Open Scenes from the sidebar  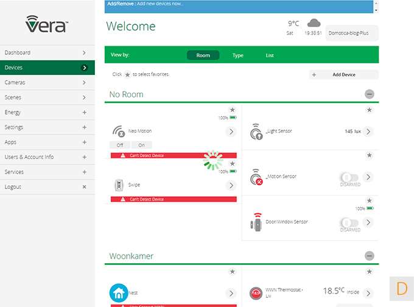click(x=46, y=97)
